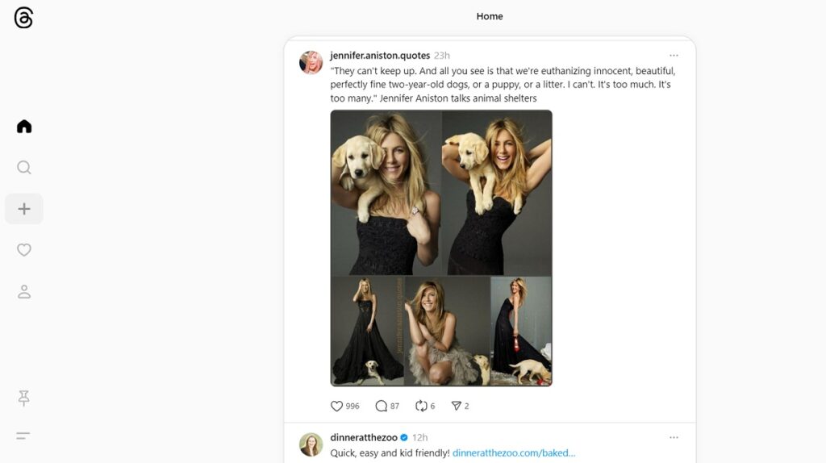826x463 pixels.
Task: Open Profile person icon in sidebar
Action: pyautogui.click(x=24, y=292)
